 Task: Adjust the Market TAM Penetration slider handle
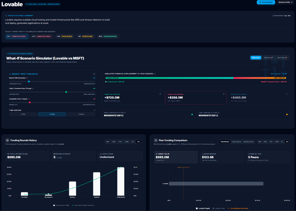[x=29, y=81]
